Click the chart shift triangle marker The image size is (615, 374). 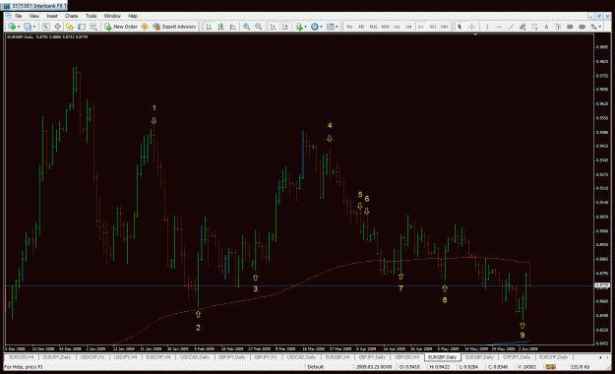[475, 34]
